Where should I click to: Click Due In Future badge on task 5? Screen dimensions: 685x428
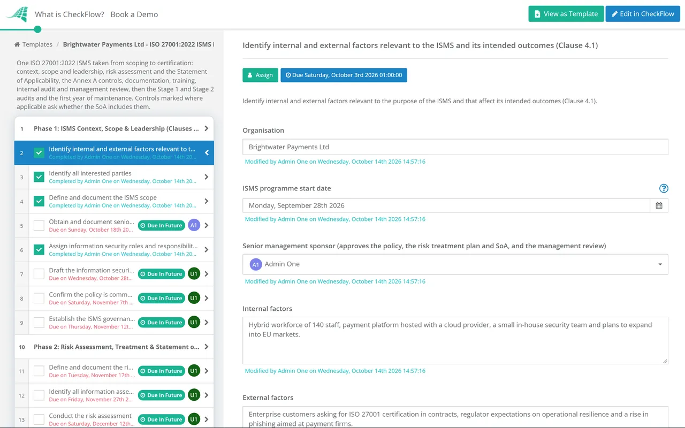pyautogui.click(x=161, y=226)
